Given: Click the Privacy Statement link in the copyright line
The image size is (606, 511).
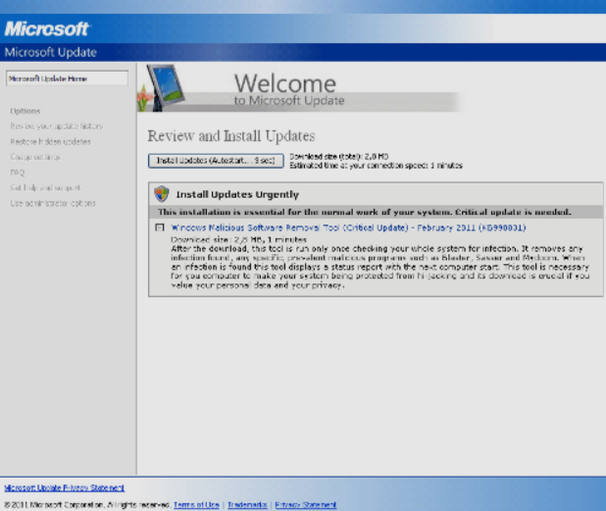Looking at the screenshot, I should click(306, 505).
